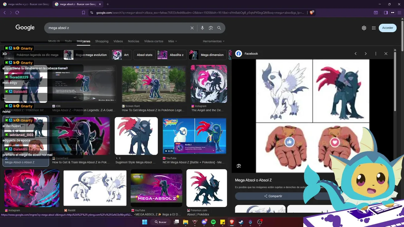Image resolution: width=404 pixels, height=227 pixels.
Task: Click the Windows taskbar Buscar search box
Action: point(160,222)
